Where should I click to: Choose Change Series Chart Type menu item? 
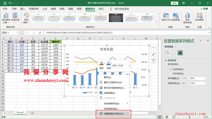(113, 88)
